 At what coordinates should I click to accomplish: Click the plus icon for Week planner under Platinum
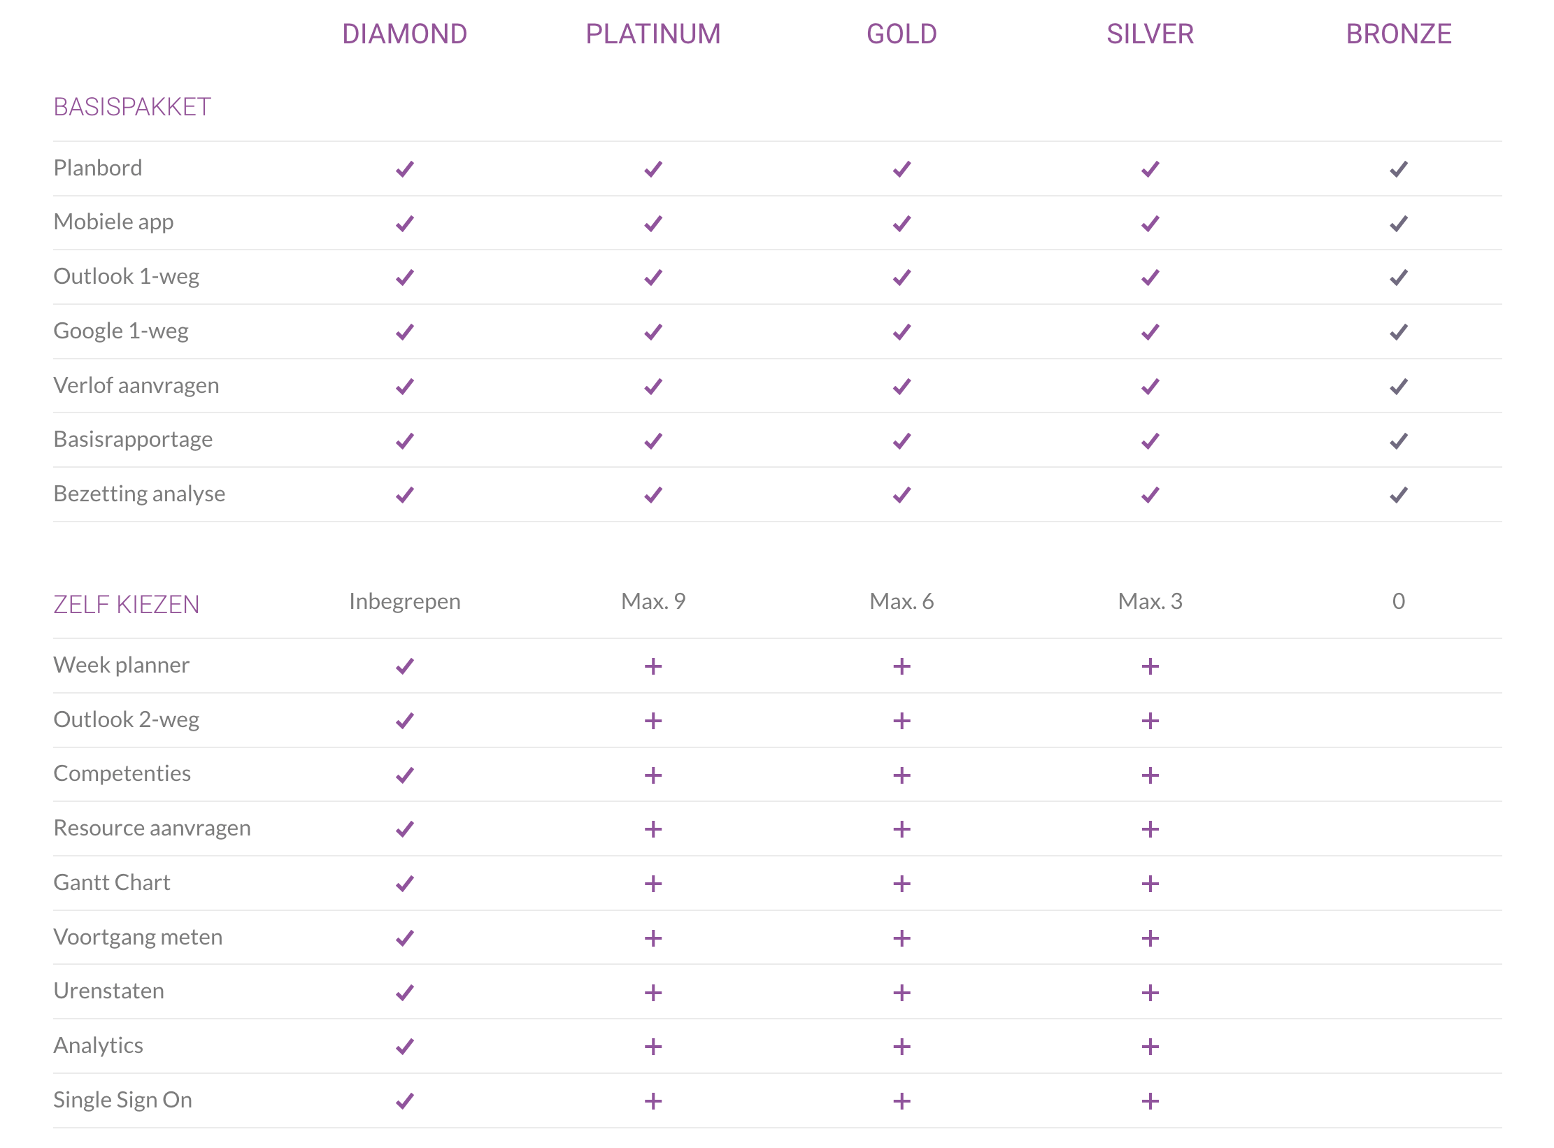point(653,666)
